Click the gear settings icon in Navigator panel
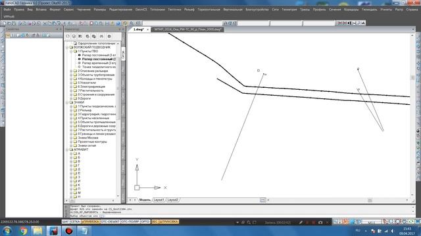 tap(109, 36)
